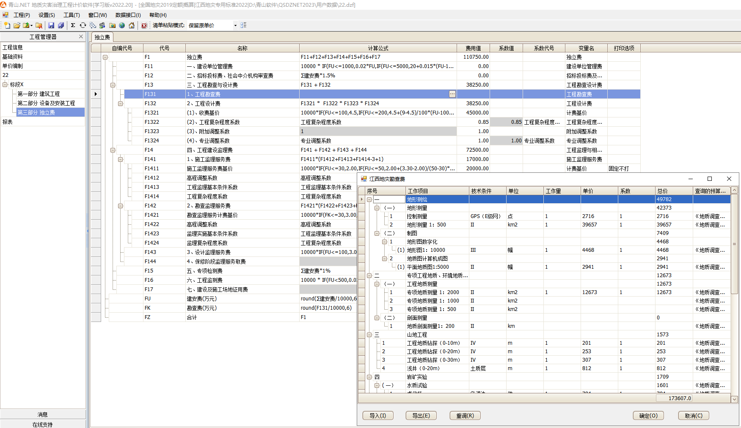The width and height of the screenshot is (741, 428).
Task: Click the list view icon after paste mode
Action: point(243,25)
